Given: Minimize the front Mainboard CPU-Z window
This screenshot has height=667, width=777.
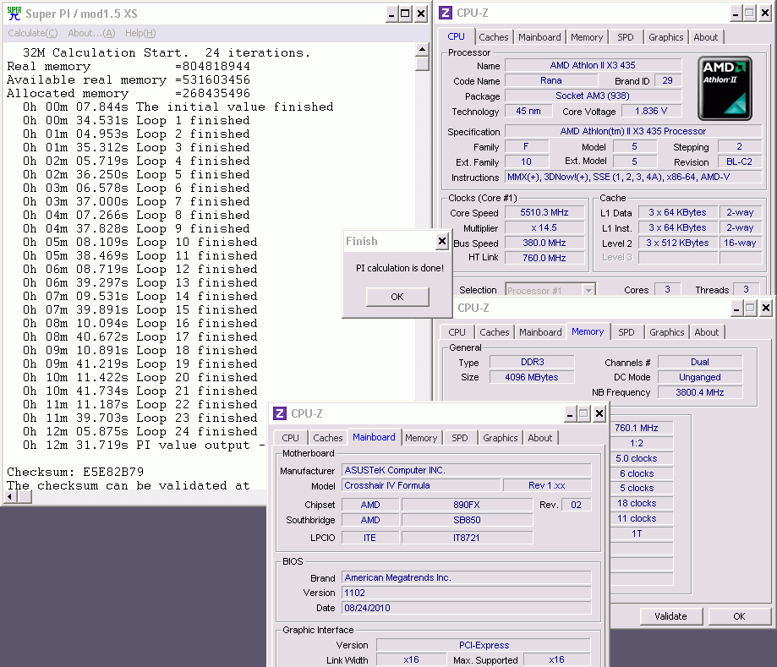Looking at the screenshot, I should click(x=569, y=413).
